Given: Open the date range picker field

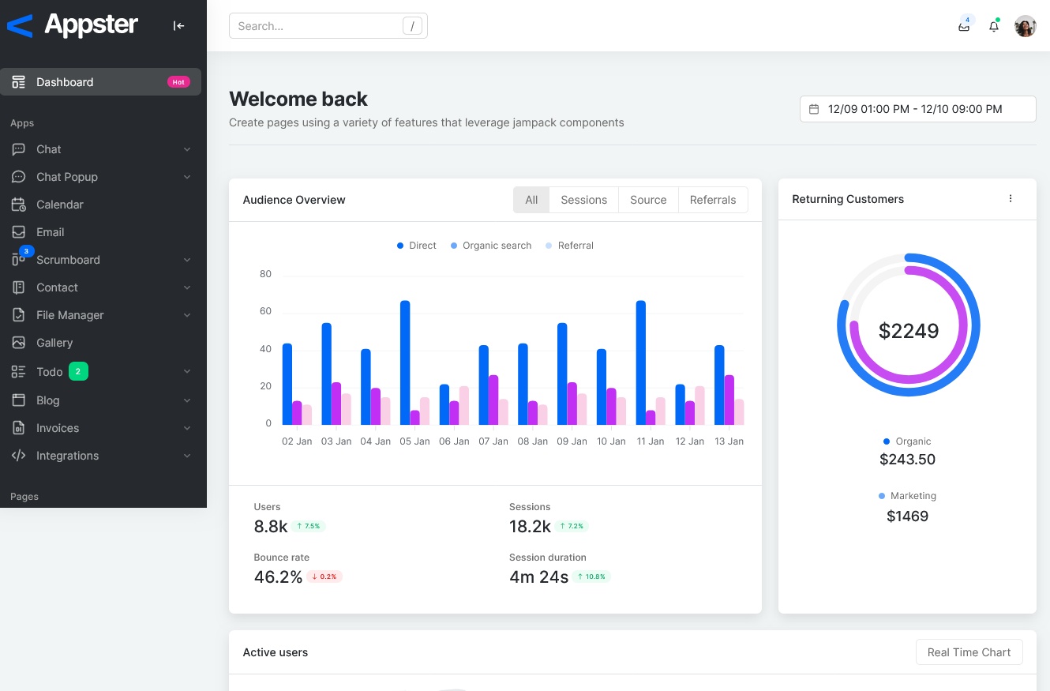Looking at the screenshot, I should pyautogui.click(x=918, y=109).
